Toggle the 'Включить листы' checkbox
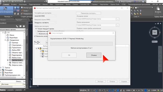 tap(35, 36)
